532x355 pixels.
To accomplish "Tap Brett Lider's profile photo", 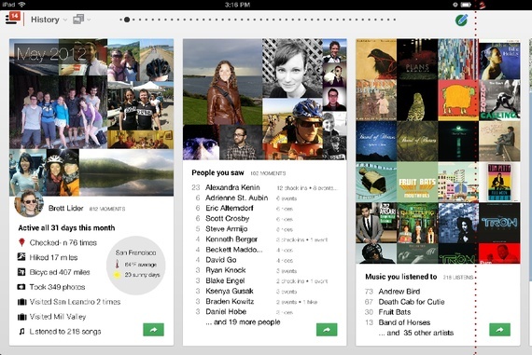I will (29, 203).
